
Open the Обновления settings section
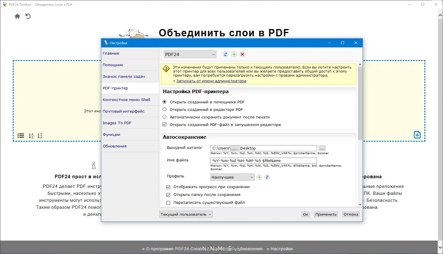(x=130, y=146)
